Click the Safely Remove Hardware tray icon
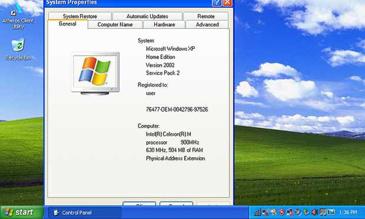The height and width of the screenshot is (219, 365). coord(306,212)
